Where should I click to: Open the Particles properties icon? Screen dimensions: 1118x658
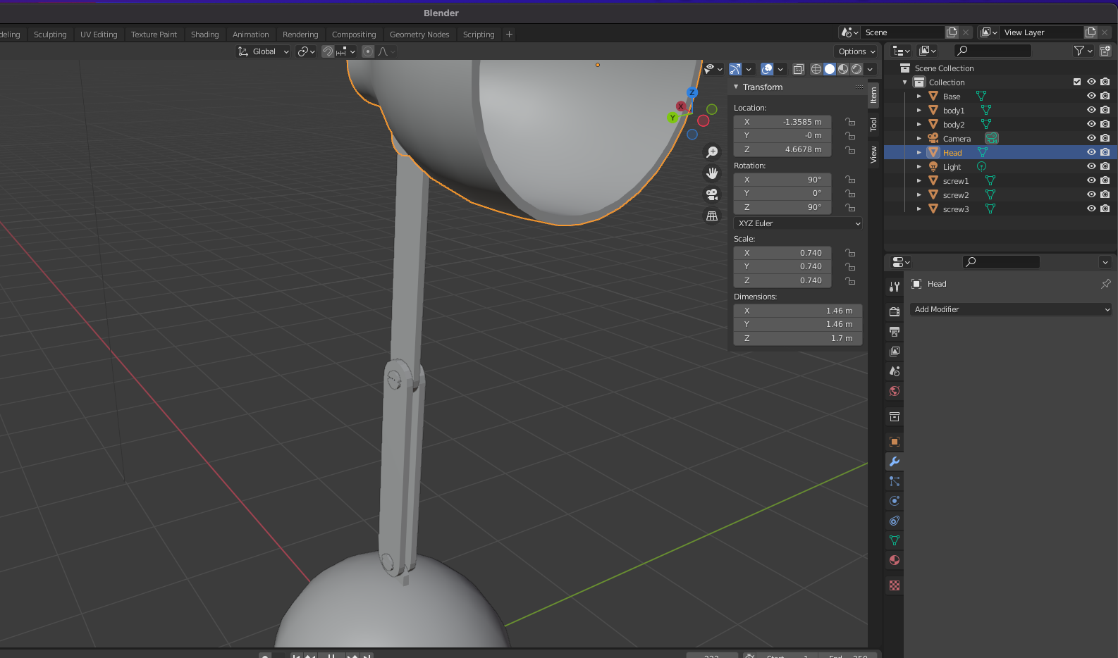click(895, 481)
